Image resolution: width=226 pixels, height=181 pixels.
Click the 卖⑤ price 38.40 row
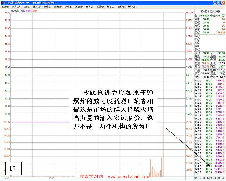210,19
